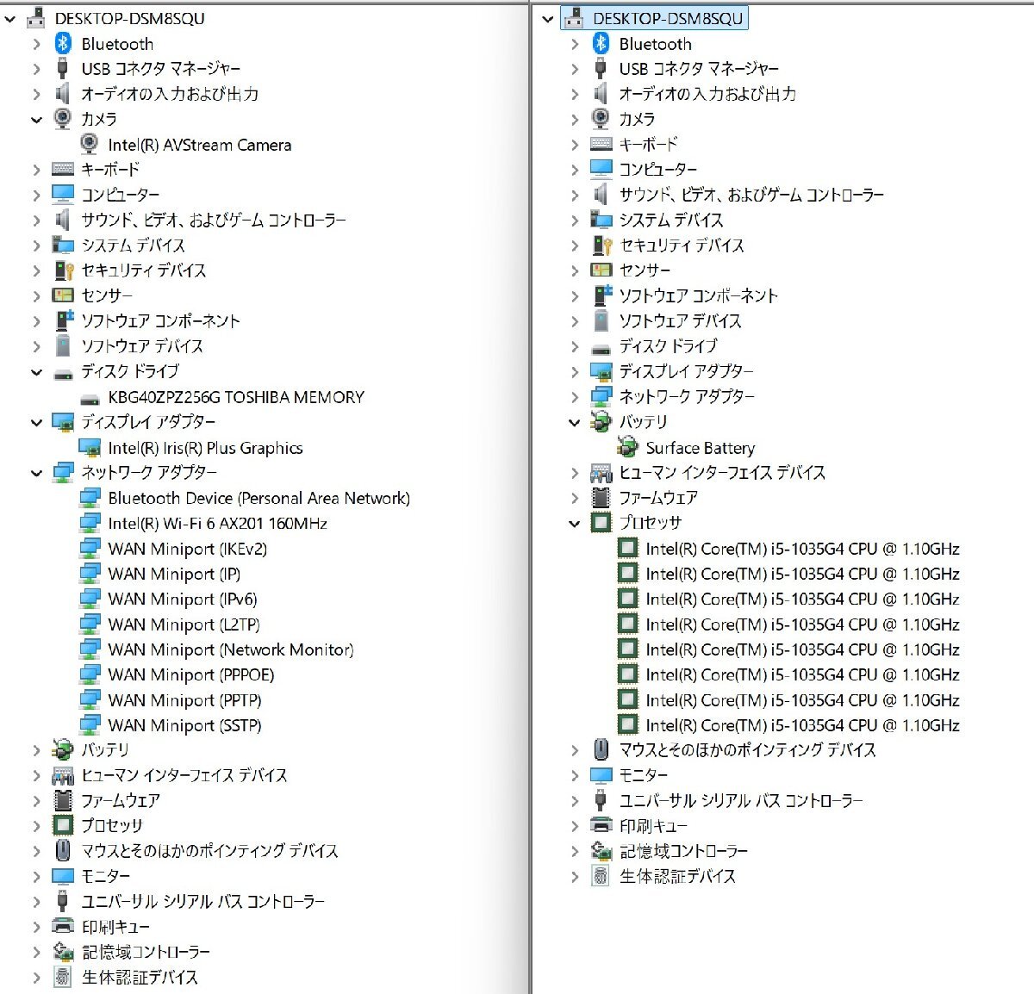Viewport: 1034px width, 994px height.
Task: Click the Intel(R) Wi-Fi 6 AX201 160MHz adapter icon
Action: (x=90, y=523)
